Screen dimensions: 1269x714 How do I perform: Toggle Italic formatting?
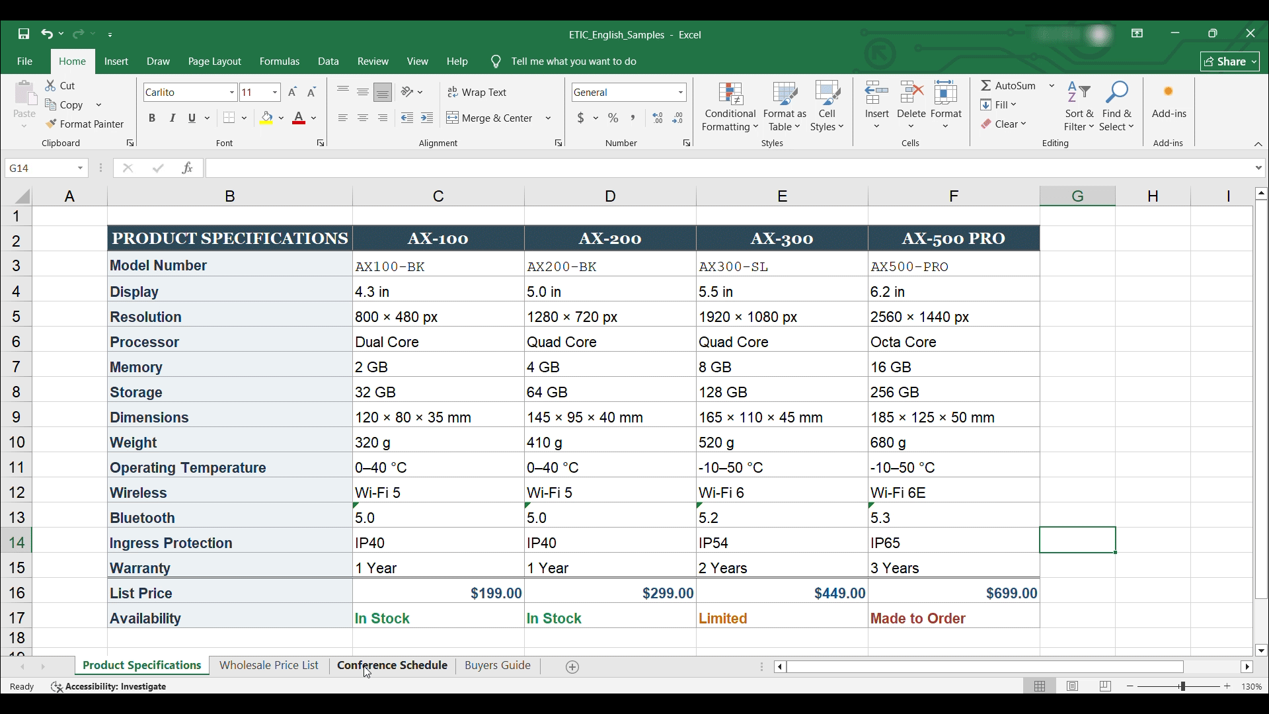point(173,118)
